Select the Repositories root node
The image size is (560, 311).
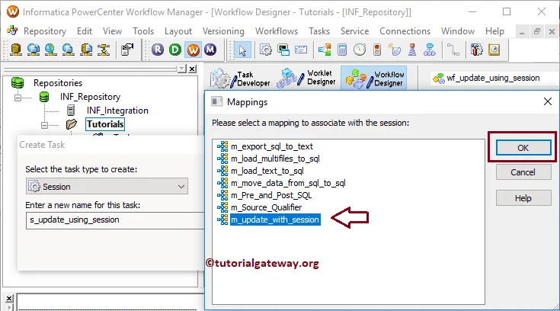pyautogui.click(x=57, y=83)
